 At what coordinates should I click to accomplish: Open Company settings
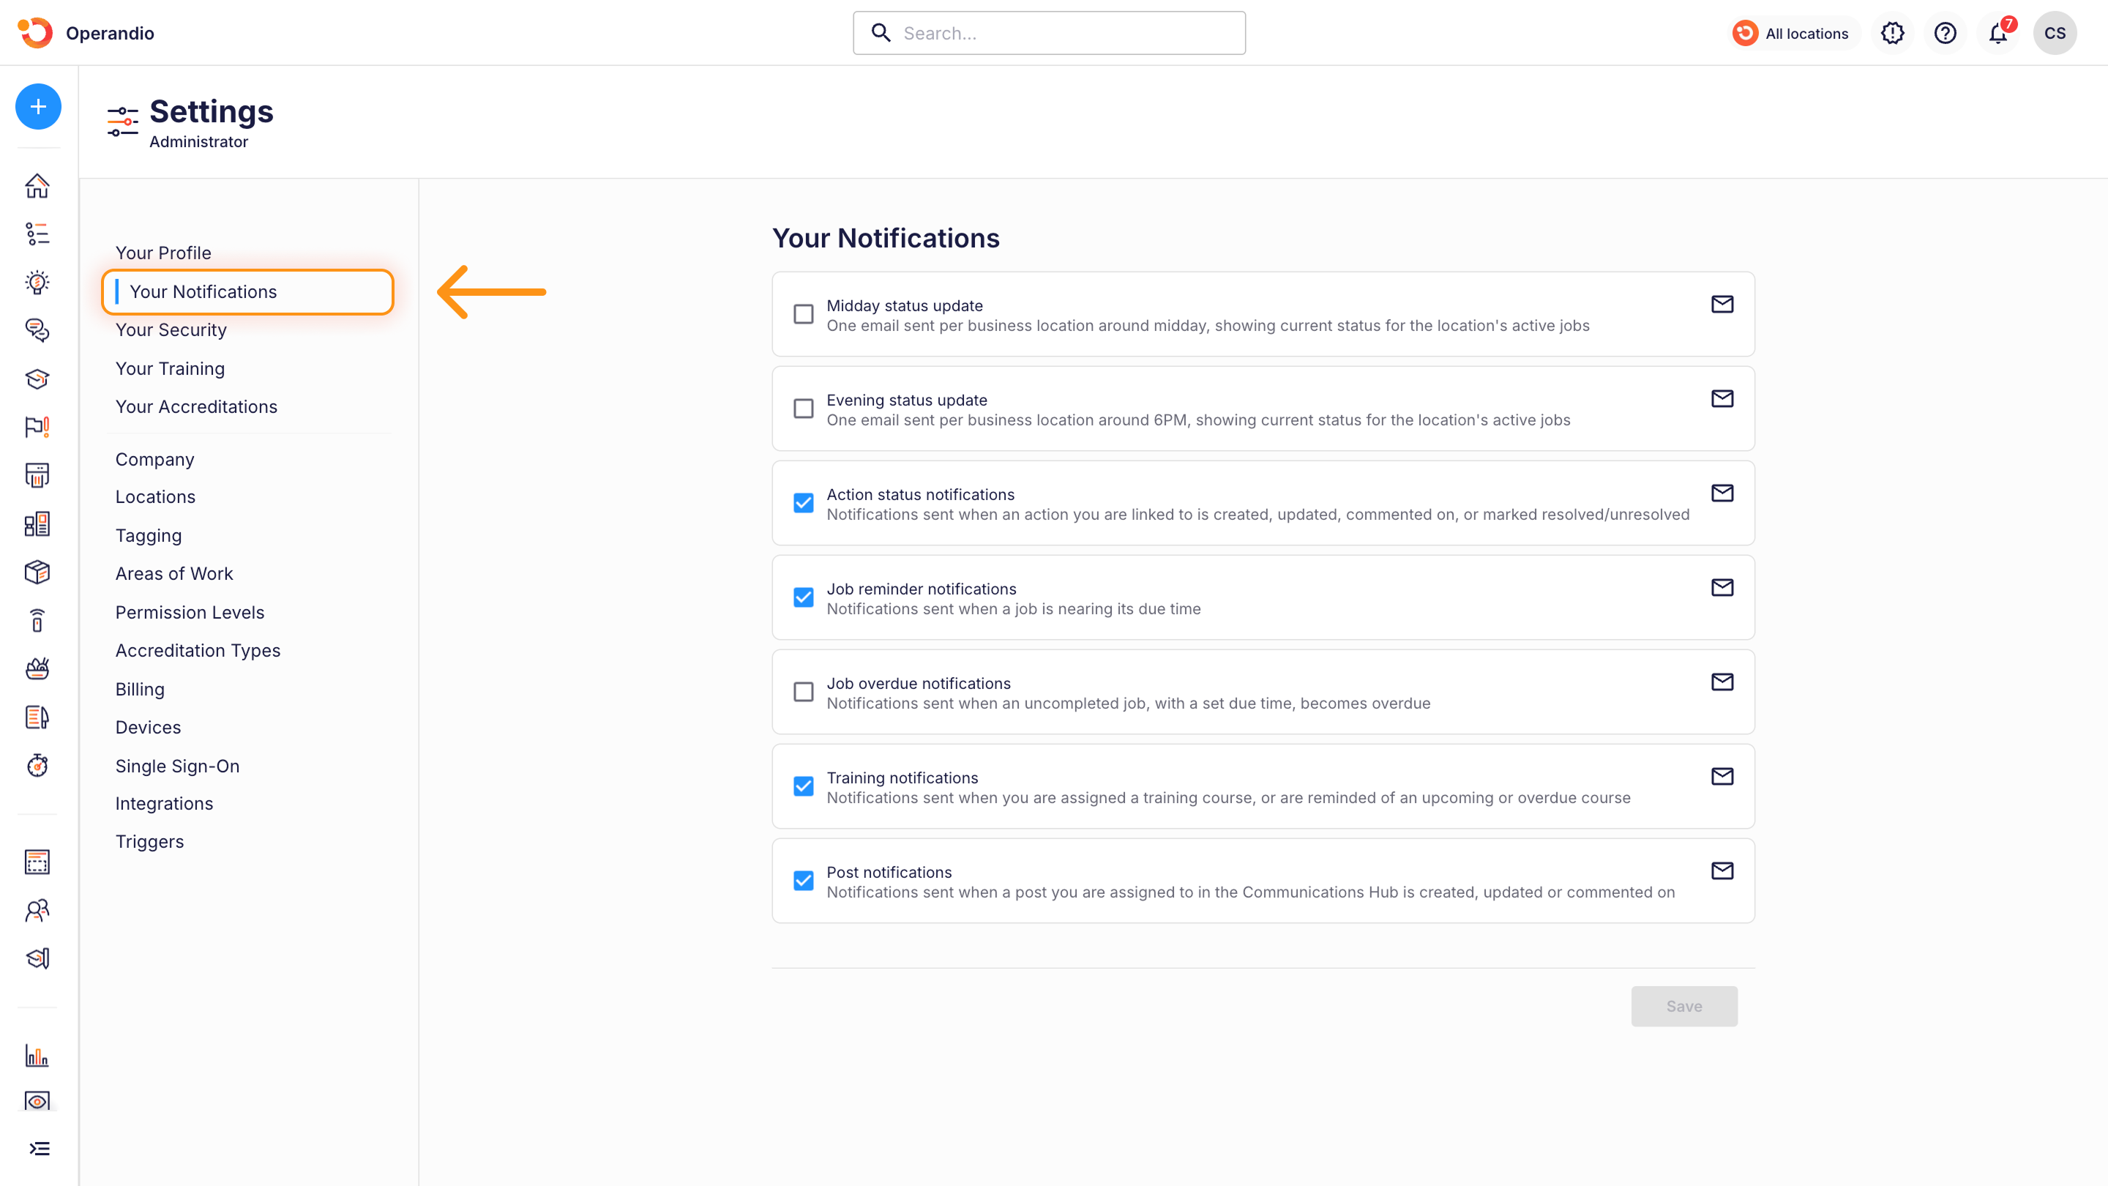154,459
